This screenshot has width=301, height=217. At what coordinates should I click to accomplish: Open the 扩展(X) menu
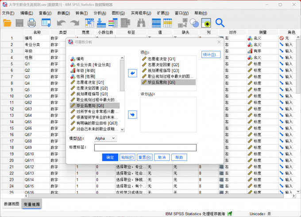(163, 13)
